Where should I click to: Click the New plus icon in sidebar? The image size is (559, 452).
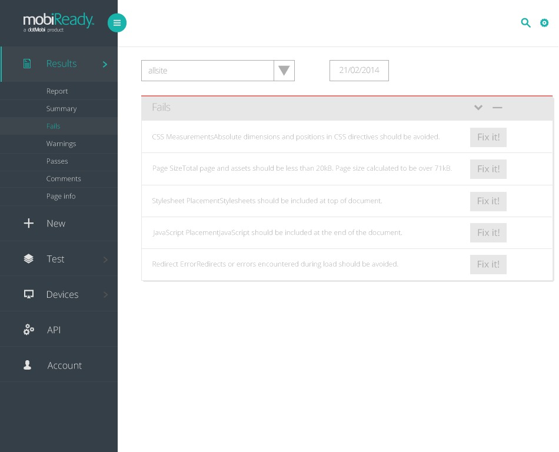(29, 223)
